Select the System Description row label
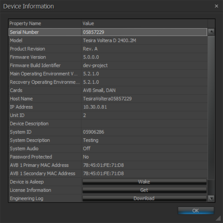Image resolution: width=223 pixels, height=223 pixels. 30,141
